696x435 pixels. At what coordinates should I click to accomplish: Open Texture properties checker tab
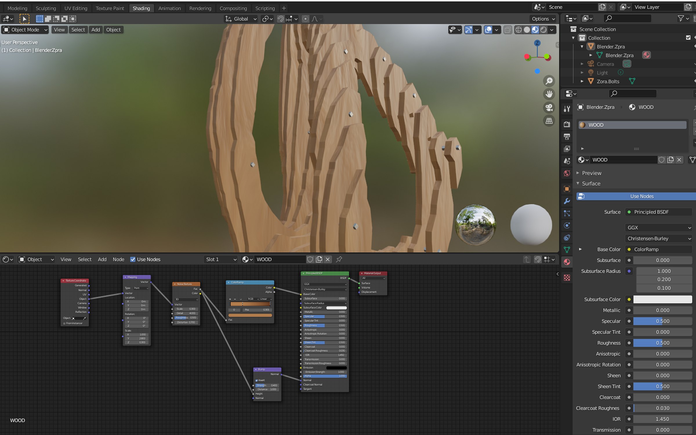click(x=567, y=278)
